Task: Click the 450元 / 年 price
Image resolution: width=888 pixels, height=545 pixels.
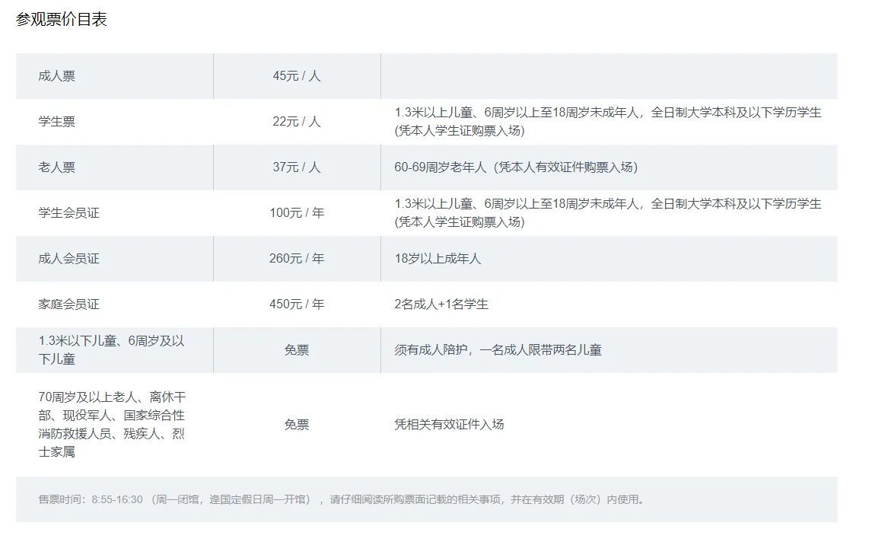Action: pyautogui.click(x=297, y=304)
